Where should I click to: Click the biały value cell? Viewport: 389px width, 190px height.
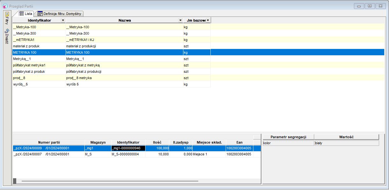coord(347,143)
